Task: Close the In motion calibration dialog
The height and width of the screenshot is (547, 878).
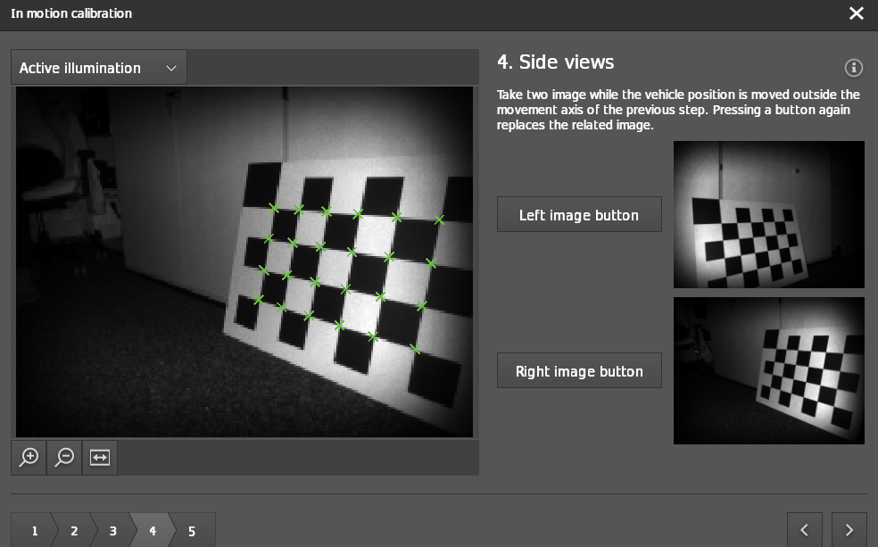Action: click(857, 13)
